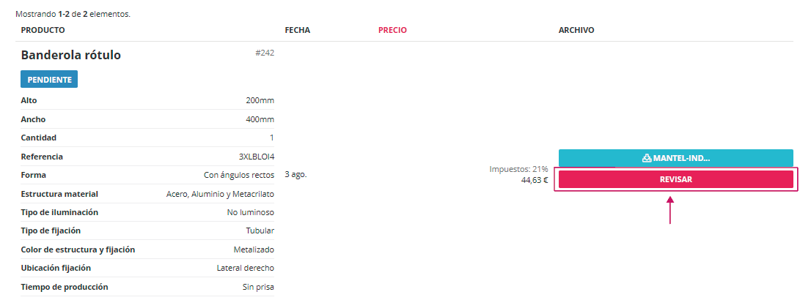Select the PRECIO column header
Screen dimensions: 811x300
[x=392, y=30]
